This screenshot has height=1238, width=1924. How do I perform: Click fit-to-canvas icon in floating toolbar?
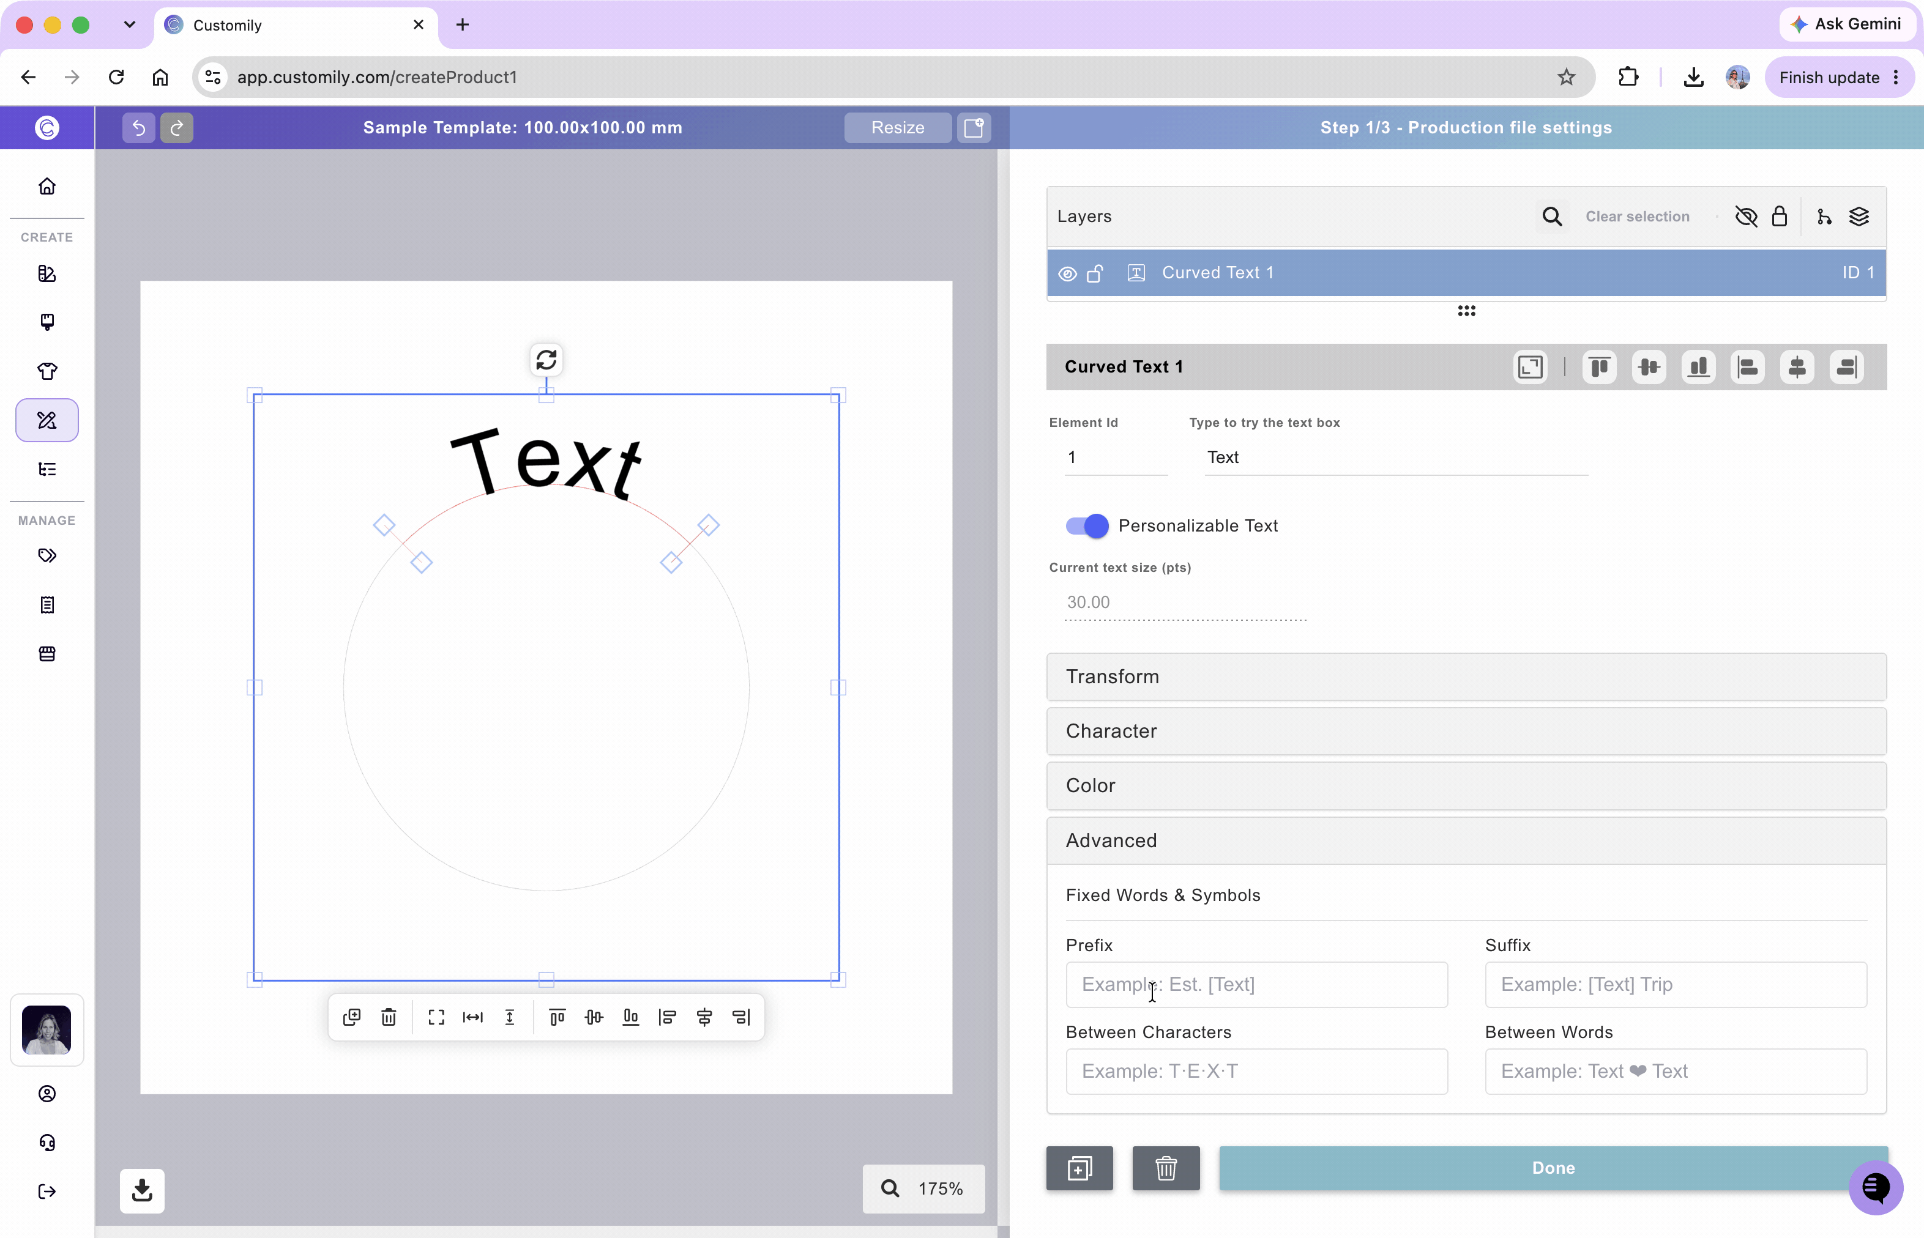point(436,1017)
